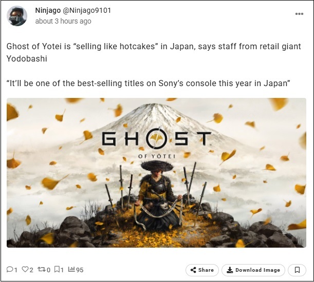
Task: Open the Ninjago display name link
Action: (x=48, y=10)
